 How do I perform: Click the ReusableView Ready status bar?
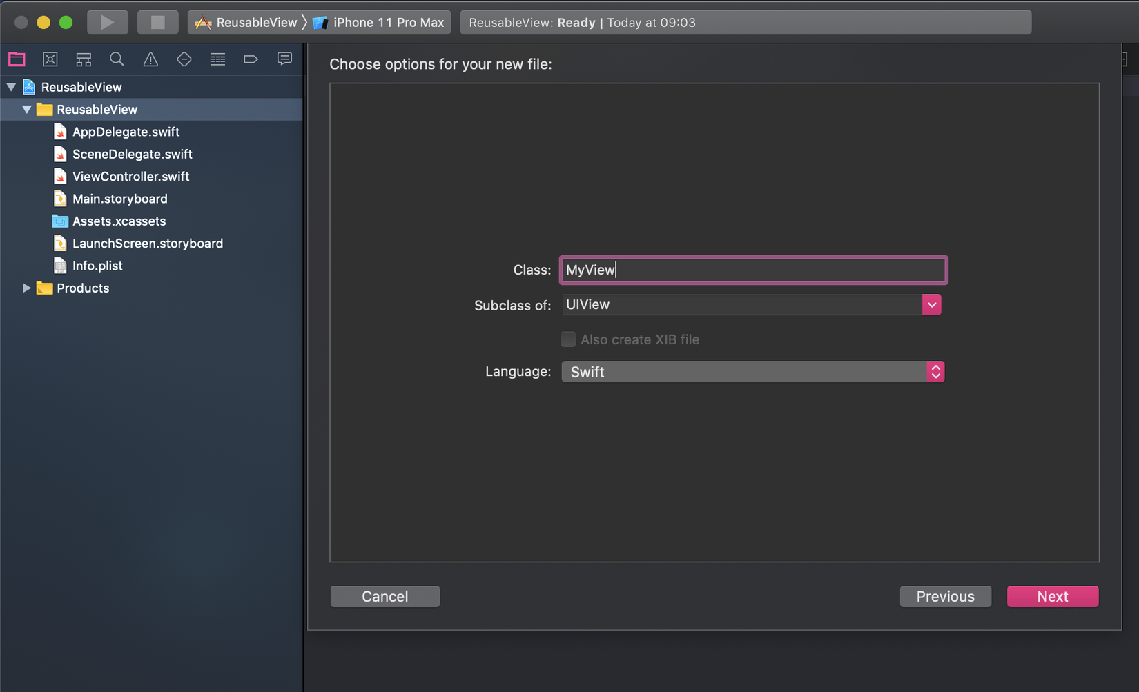click(746, 22)
